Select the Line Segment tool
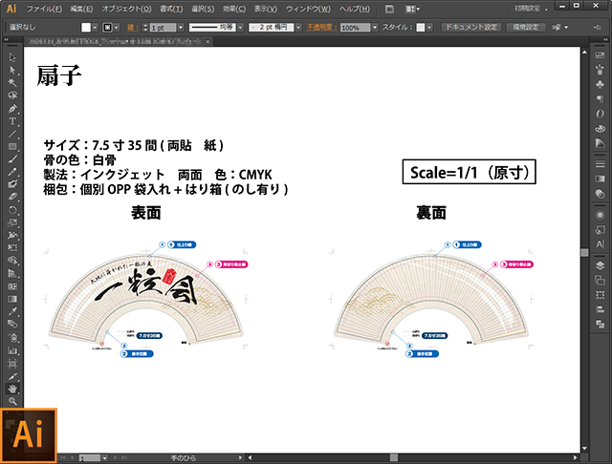Image resolution: width=612 pixels, height=464 pixels. point(12,134)
